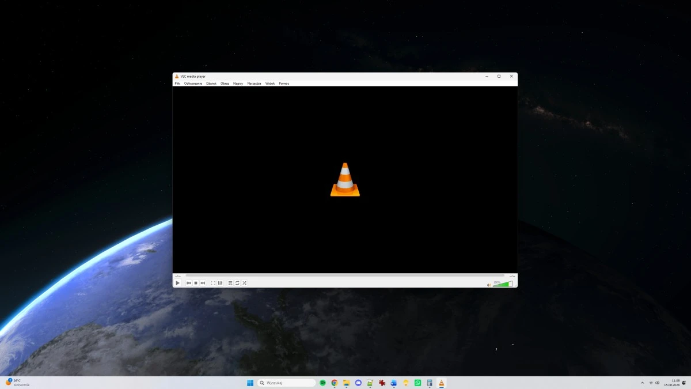691x389 pixels.
Task: Toggle random shuffle playback
Action: (244, 283)
